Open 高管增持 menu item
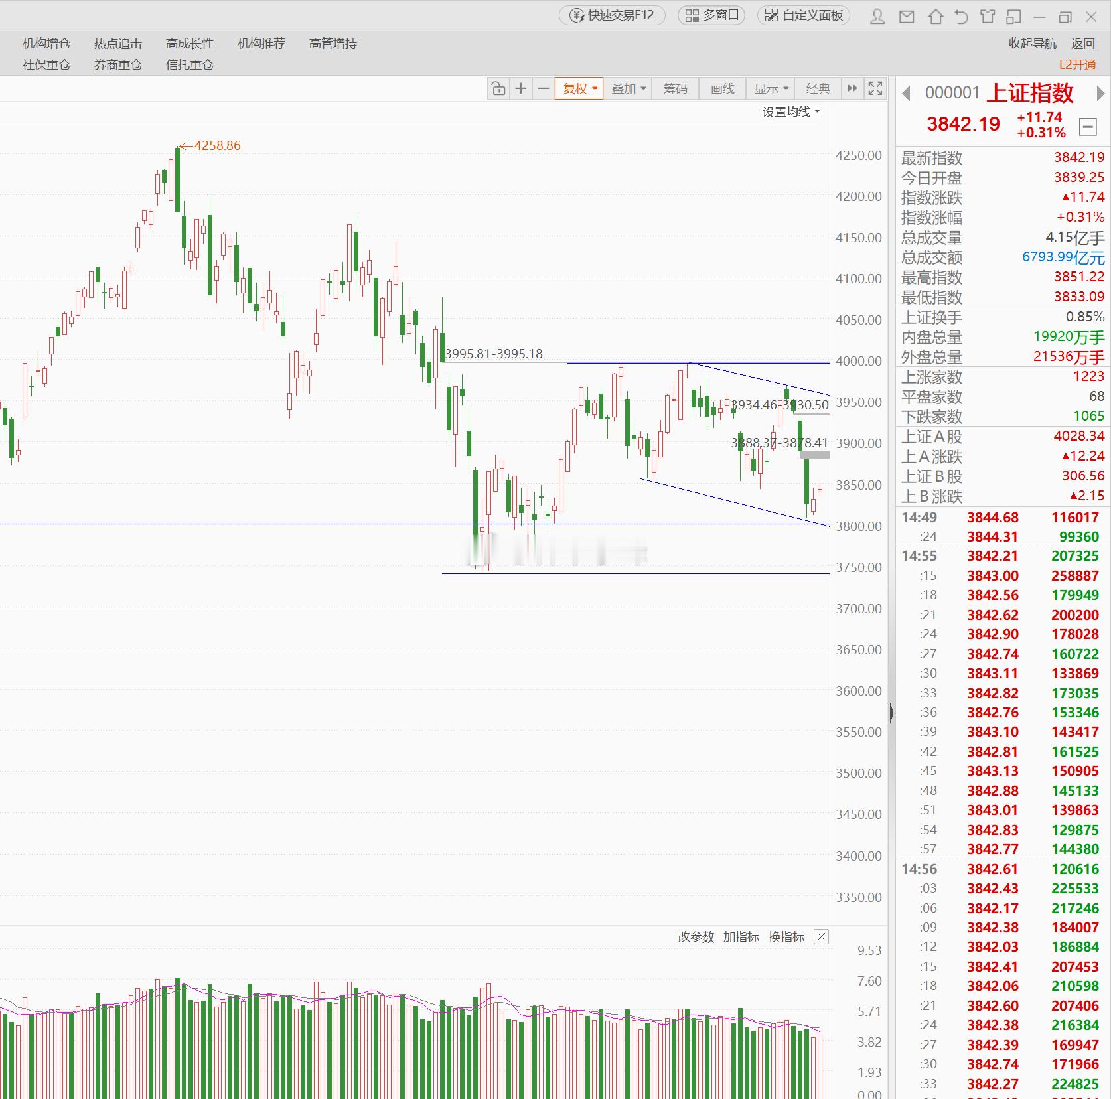1111x1099 pixels. (333, 44)
